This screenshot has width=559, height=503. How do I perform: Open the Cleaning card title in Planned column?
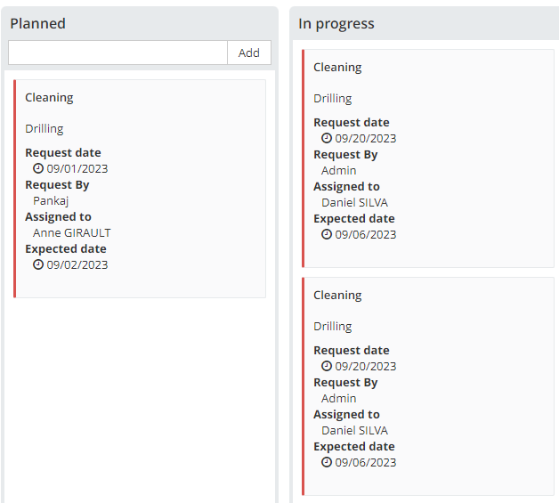coord(49,97)
